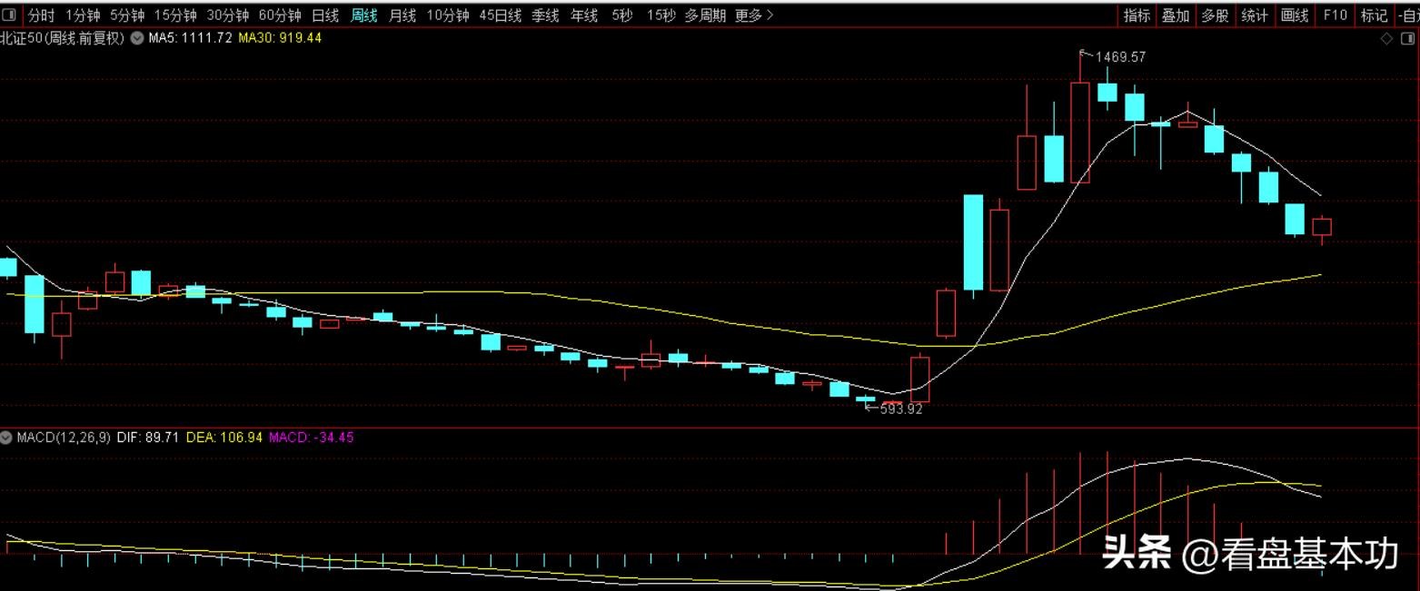Switch to 日线 daily chart

coord(324,15)
